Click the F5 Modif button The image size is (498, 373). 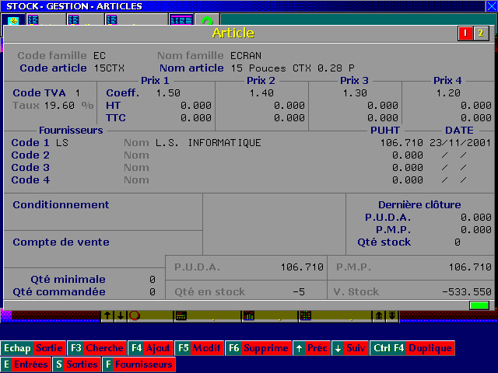(199, 348)
